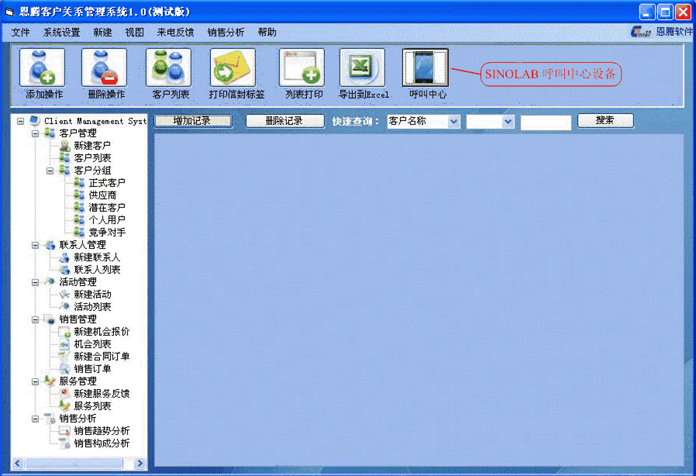Click the 机会列表 tree icon
Screen dimensions: 696x476
[65, 344]
